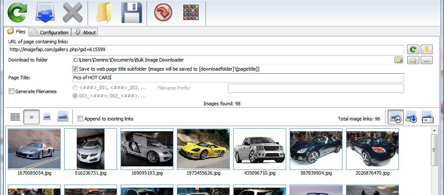Open the Configuration tab
444x195 pixels.
49,32
